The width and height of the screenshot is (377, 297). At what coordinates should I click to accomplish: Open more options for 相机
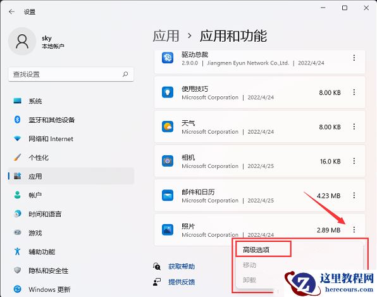[x=354, y=161]
